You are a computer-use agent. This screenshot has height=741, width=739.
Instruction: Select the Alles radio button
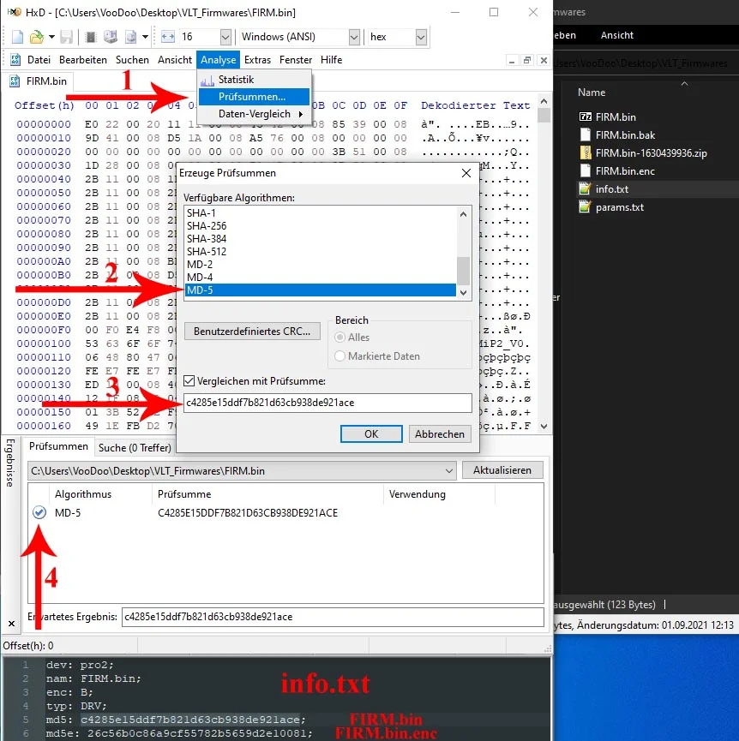coord(340,338)
